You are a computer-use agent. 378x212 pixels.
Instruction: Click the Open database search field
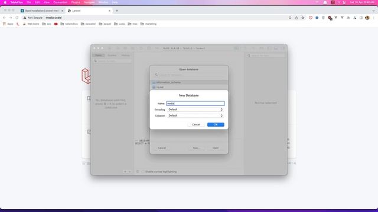189,75
